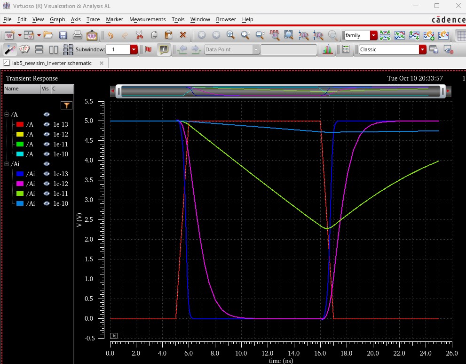
Task: Open the family dropdown arrow
Action: pyautogui.click(x=373, y=35)
